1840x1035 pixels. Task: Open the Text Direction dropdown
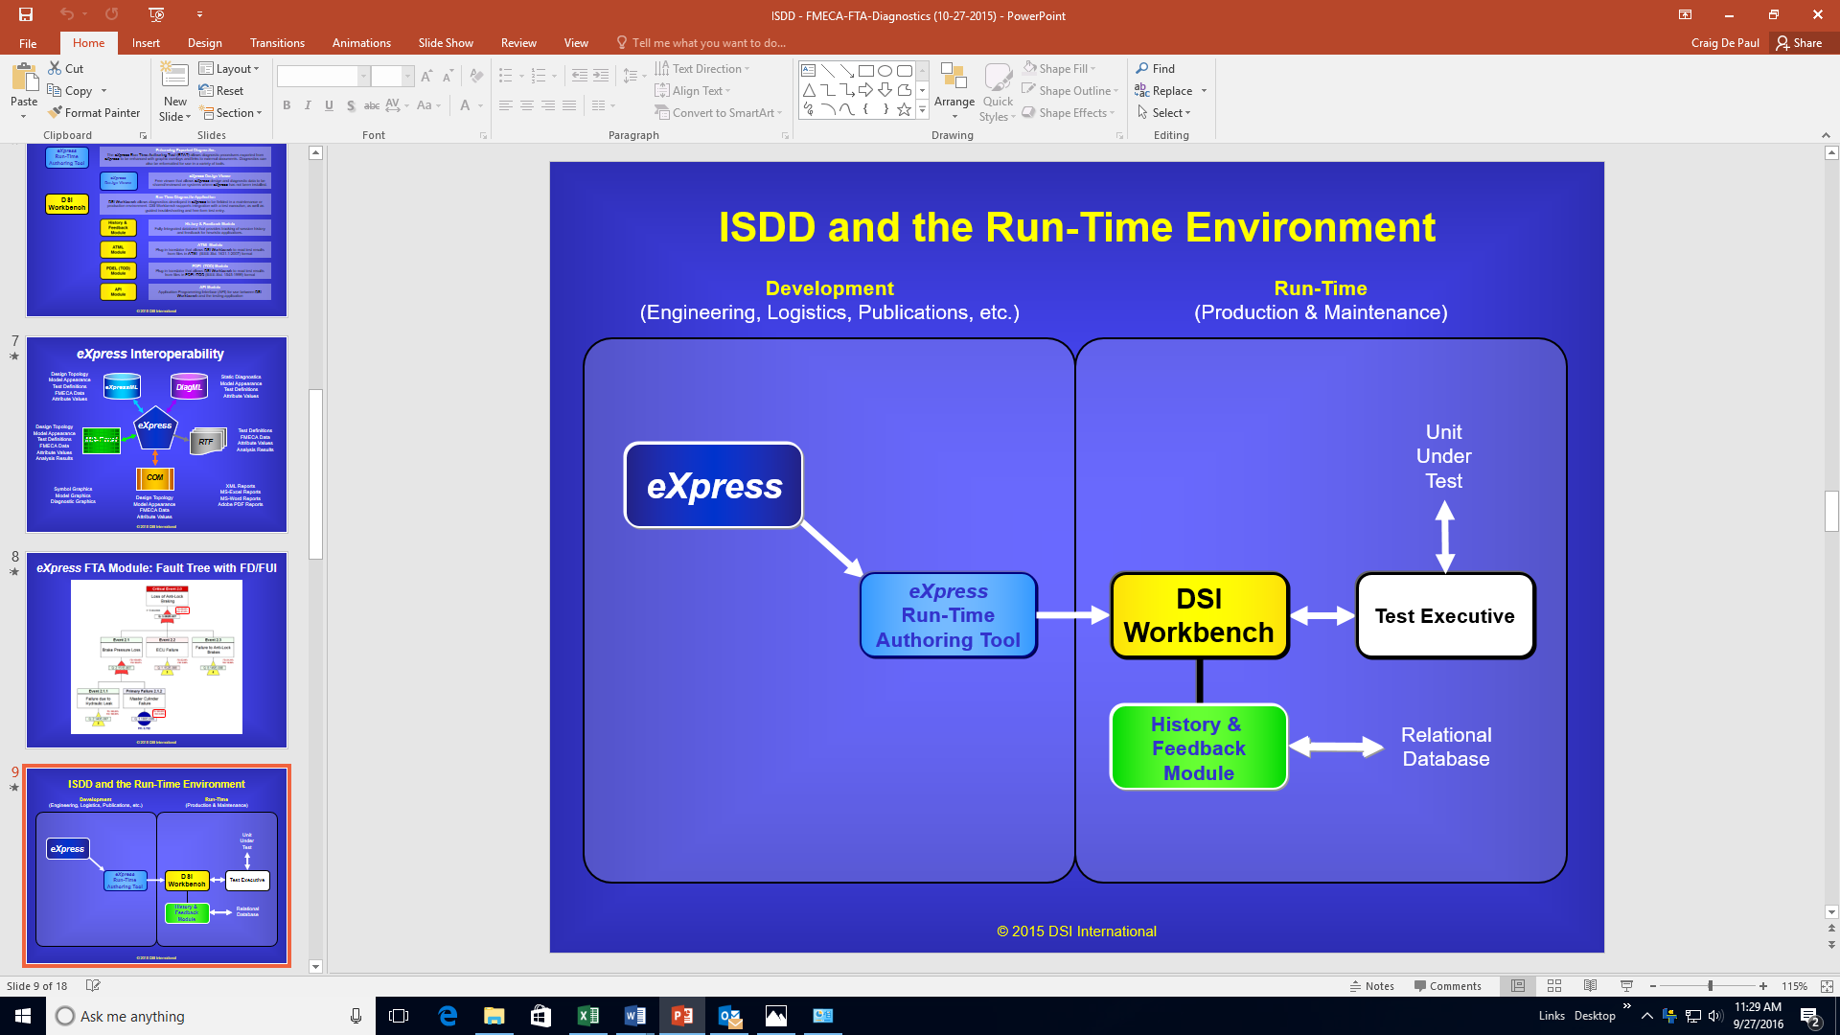click(x=702, y=68)
